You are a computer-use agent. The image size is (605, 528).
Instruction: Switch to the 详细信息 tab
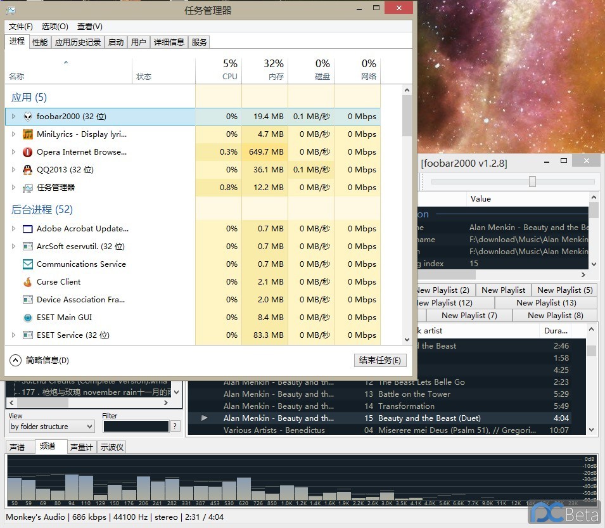point(169,42)
